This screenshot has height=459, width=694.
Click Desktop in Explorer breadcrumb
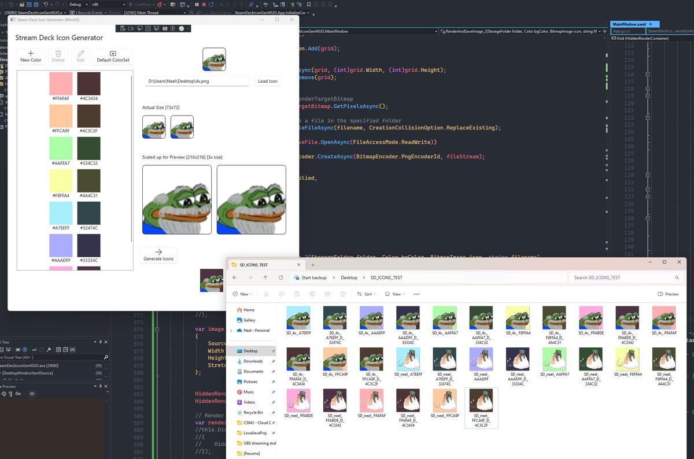349,277
